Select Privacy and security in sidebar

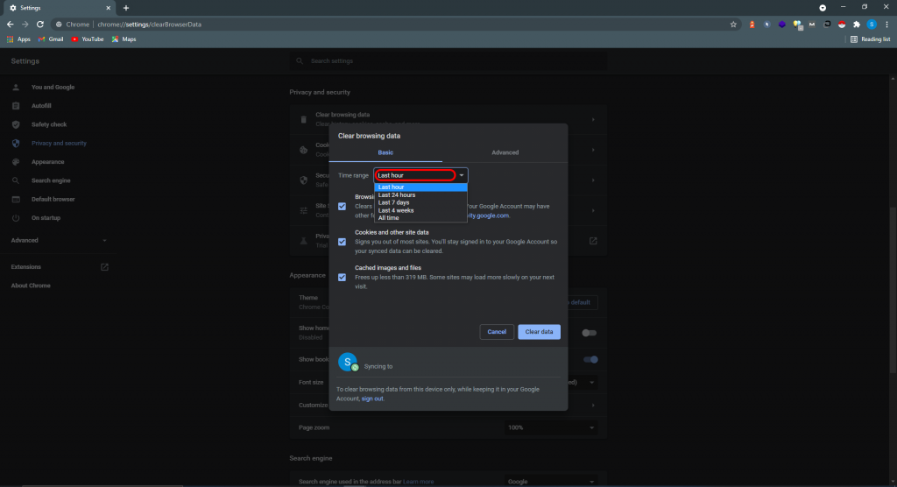pos(59,143)
